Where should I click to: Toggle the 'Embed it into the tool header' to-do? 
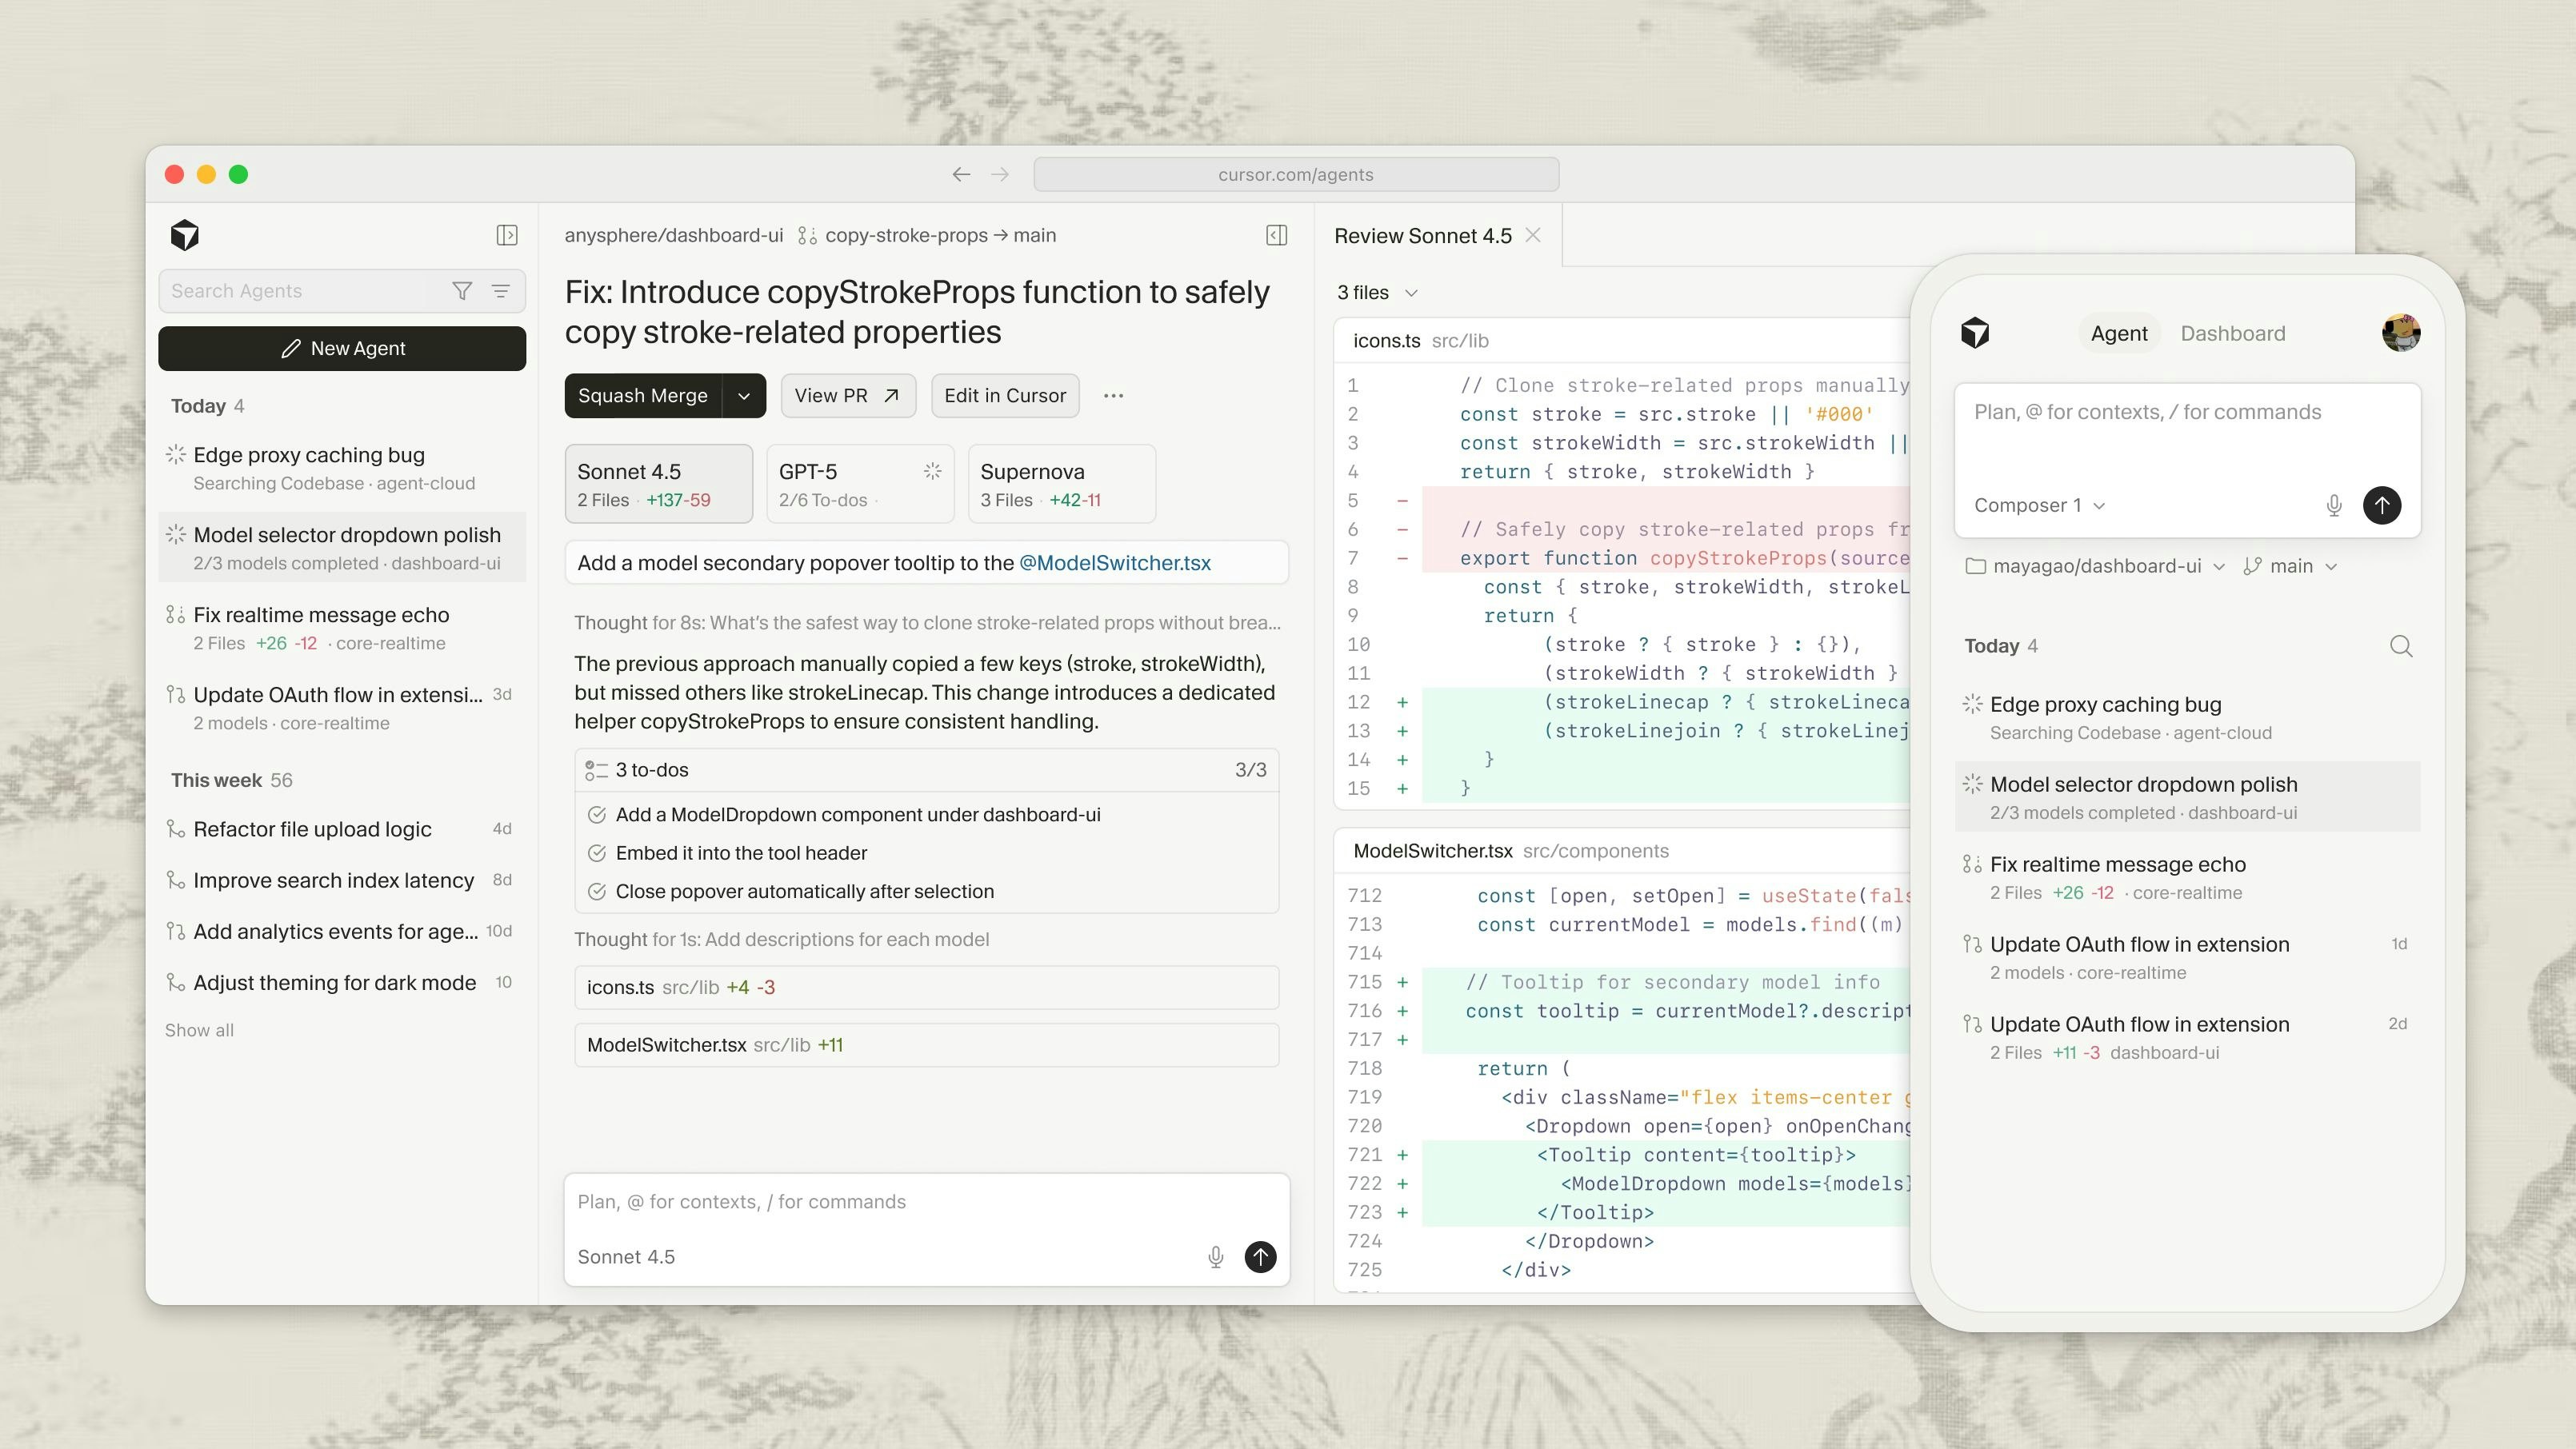coord(598,852)
